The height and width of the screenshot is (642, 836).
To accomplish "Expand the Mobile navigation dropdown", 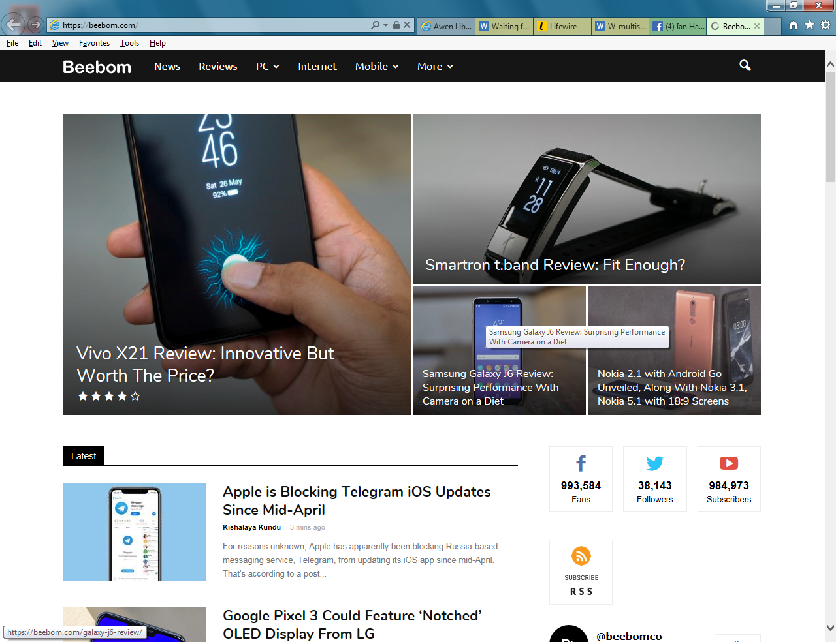I will [x=376, y=67].
